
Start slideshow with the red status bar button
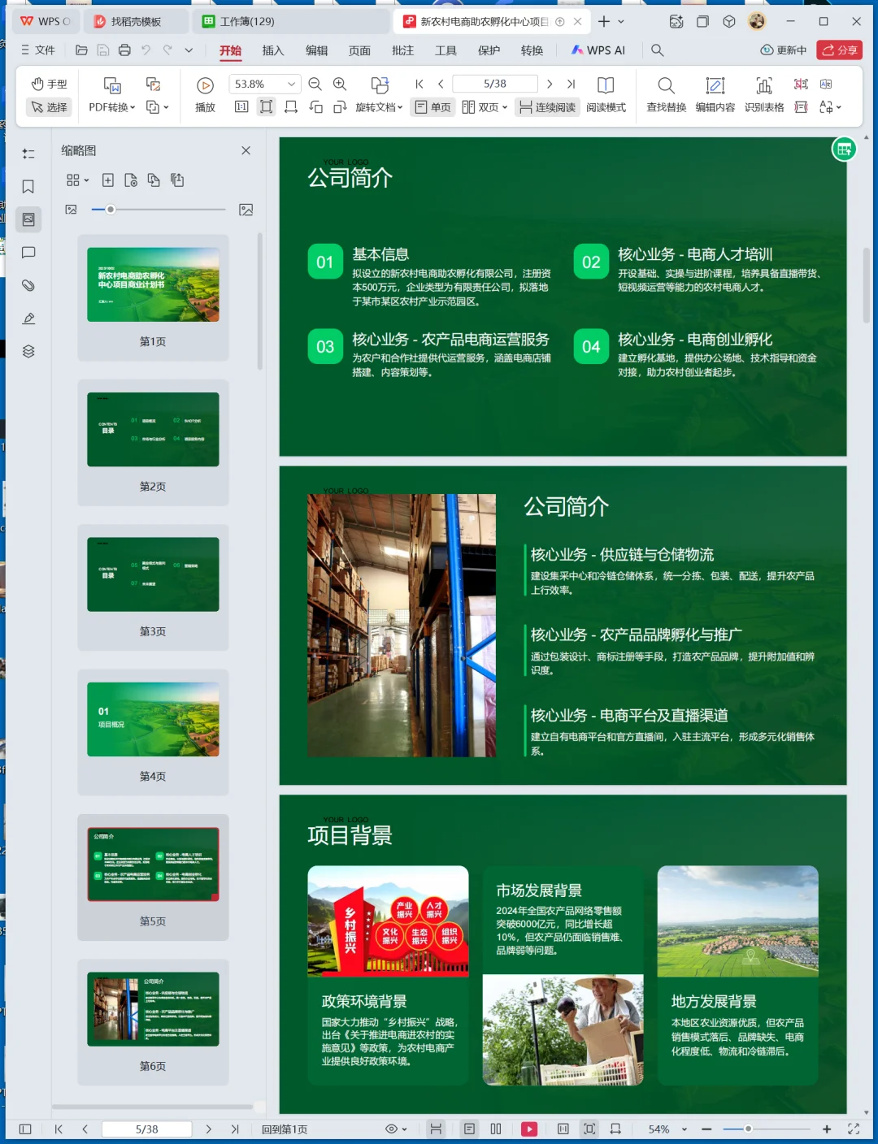529,1129
